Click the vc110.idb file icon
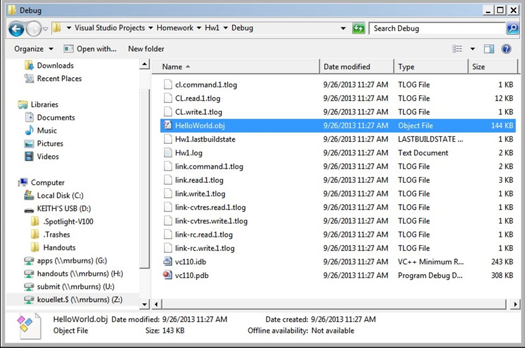 168,262
